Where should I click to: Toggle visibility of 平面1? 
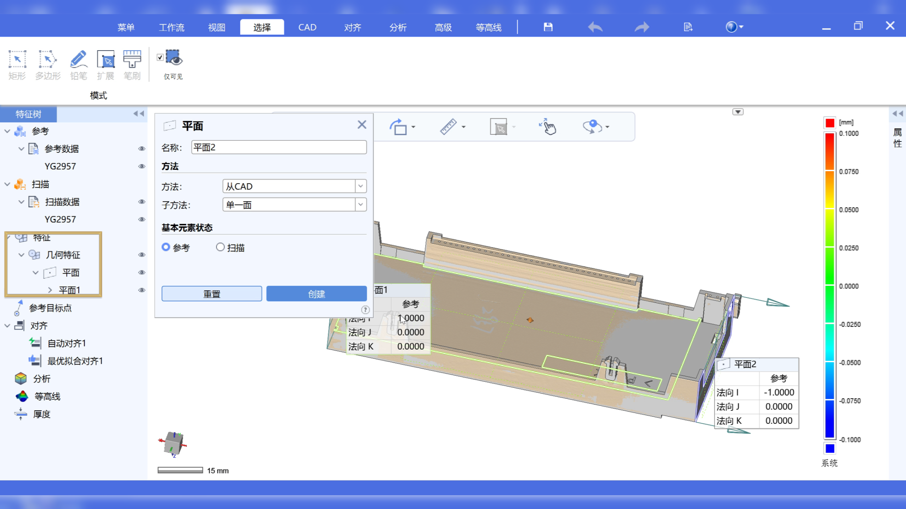coord(142,290)
